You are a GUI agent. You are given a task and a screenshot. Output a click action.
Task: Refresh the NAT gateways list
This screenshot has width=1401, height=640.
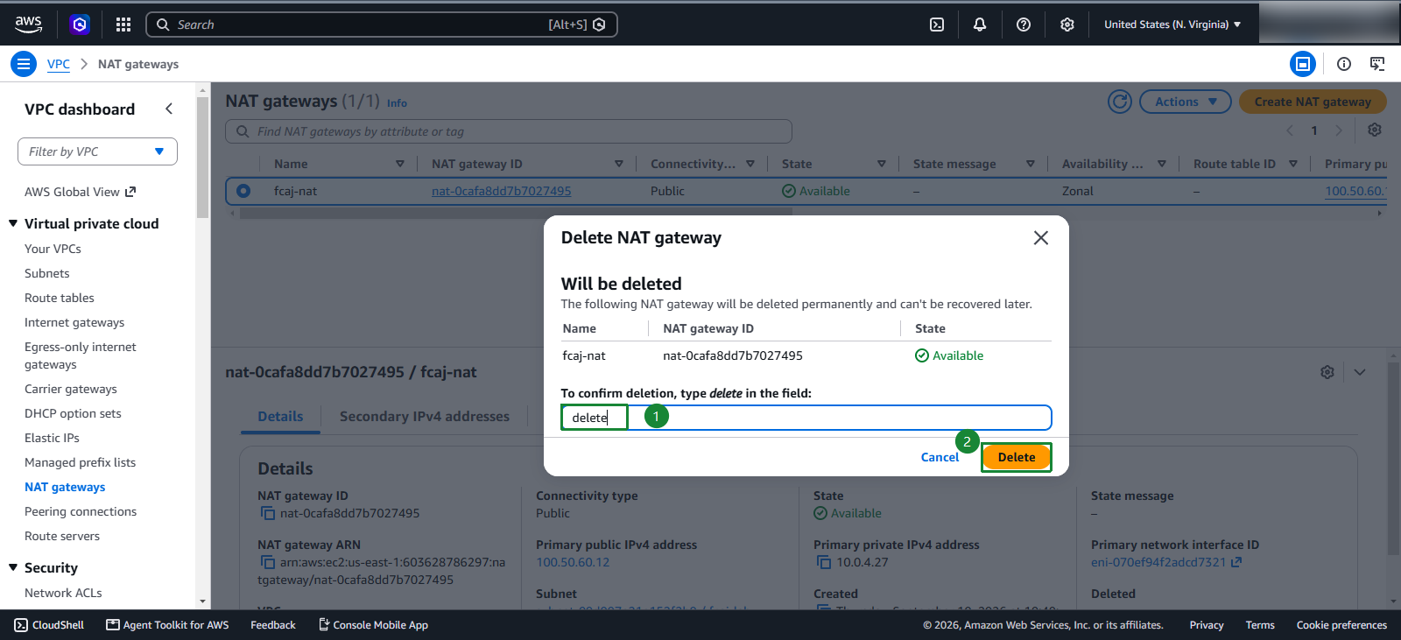(x=1120, y=102)
